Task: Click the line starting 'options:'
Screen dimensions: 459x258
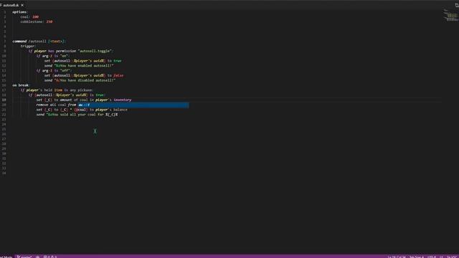Action: click(20, 12)
